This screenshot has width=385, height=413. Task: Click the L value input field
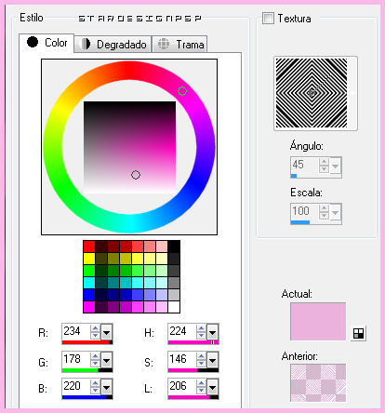pos(182,386)
